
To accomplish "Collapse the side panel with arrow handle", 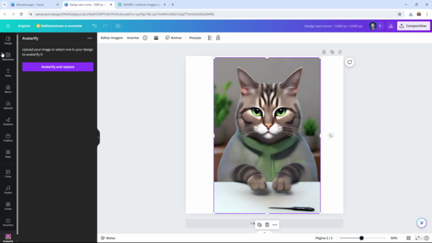I will coord(98,137).
